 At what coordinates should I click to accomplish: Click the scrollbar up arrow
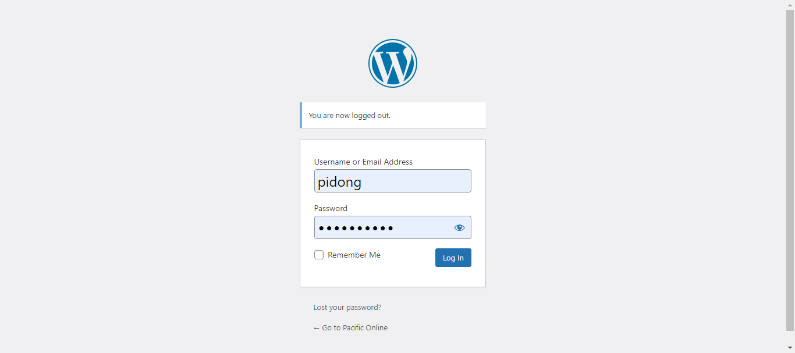tap(790, 5)
